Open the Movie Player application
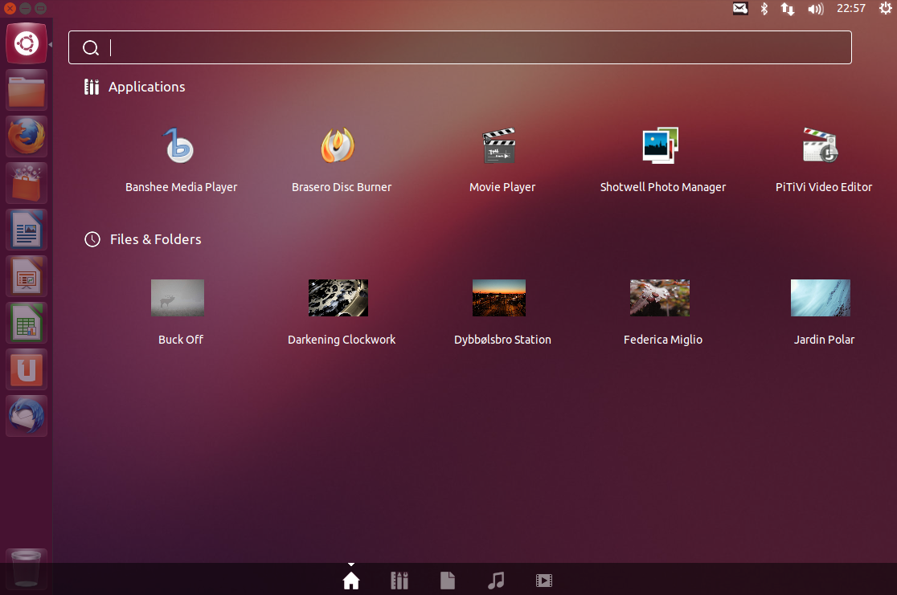This screenshot has height=595, width=897. click(x=502, y=157)
